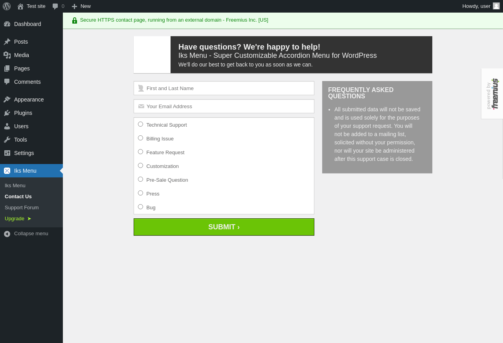The image size is (503, 343).
Task: Open the Iks Menu submenu link
Action: point(15,186)
